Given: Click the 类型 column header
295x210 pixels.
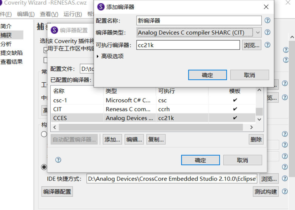Looking at the screenshot, I should click(x=130, y=91).
